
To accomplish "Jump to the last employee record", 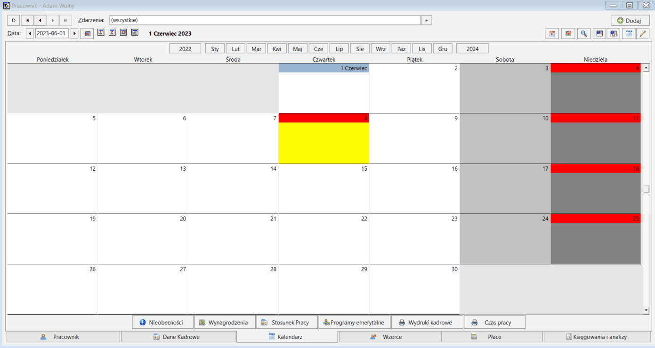I will [65, 20].
